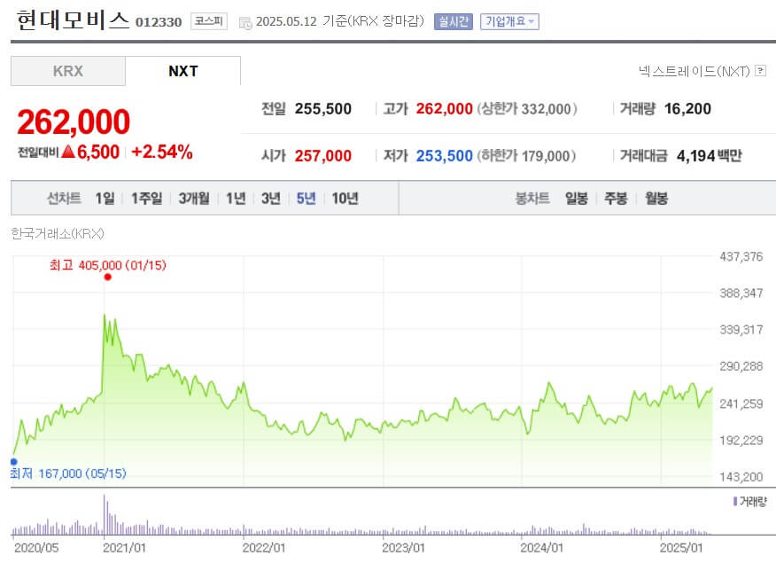Click the blue 최저 167,000 marker dot
Screen dimensions: 776x571
[x=14, y=462]
